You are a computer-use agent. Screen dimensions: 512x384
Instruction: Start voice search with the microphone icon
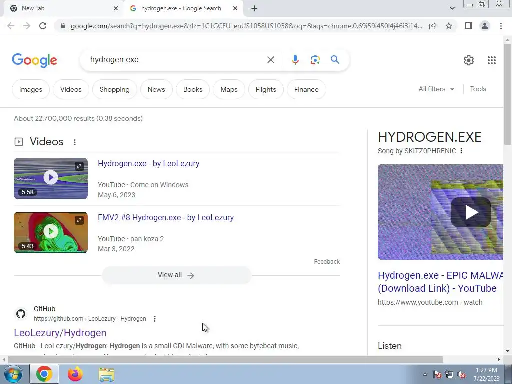(295, 60)
